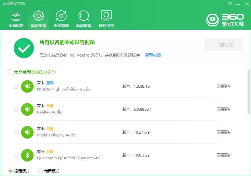Image resolution: width=251 pixels, height=176 pixels.
Task: Tick the Qualcomm QCA9565 Bluetooth checkbox
Action: point(16,155)
